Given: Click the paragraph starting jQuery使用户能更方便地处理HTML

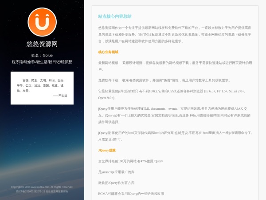Looking at the screenshot, I should [174, 115].
